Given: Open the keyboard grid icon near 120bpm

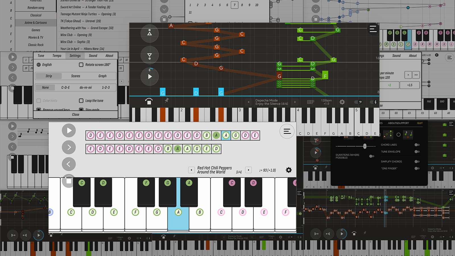Looking at the screenshot, I should coord(311,102).
